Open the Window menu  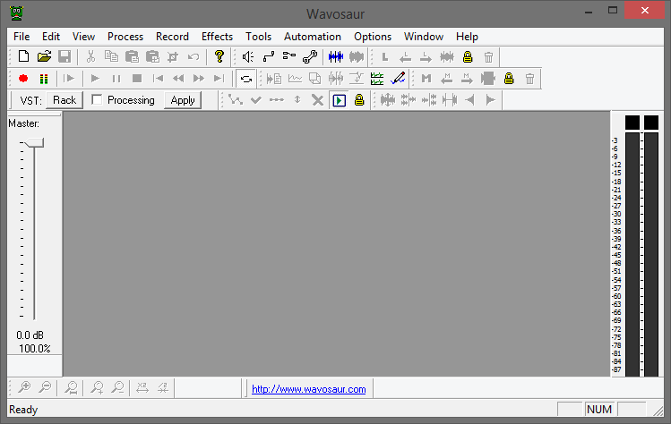[423, 37]
